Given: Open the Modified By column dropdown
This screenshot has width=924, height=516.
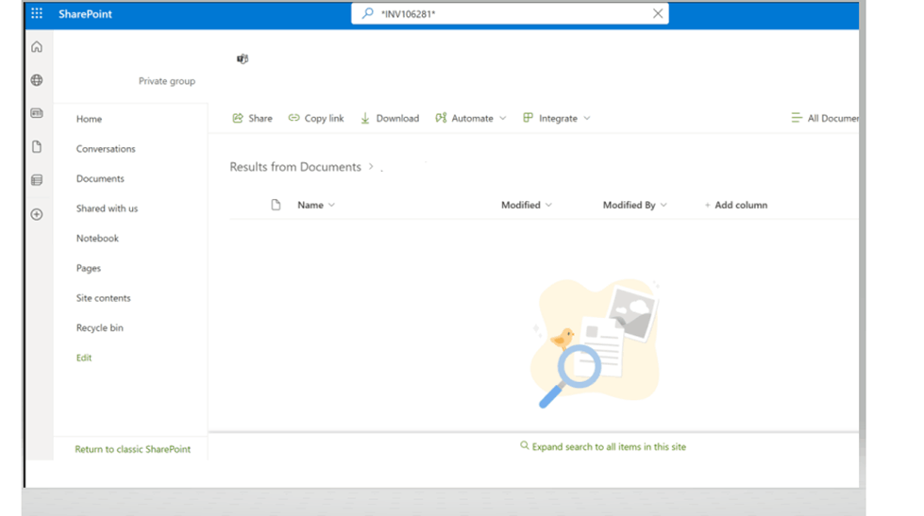Looking at the screenshot, I should [634, 205].
